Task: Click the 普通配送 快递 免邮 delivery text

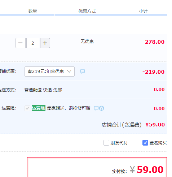Action: (43, 90)
